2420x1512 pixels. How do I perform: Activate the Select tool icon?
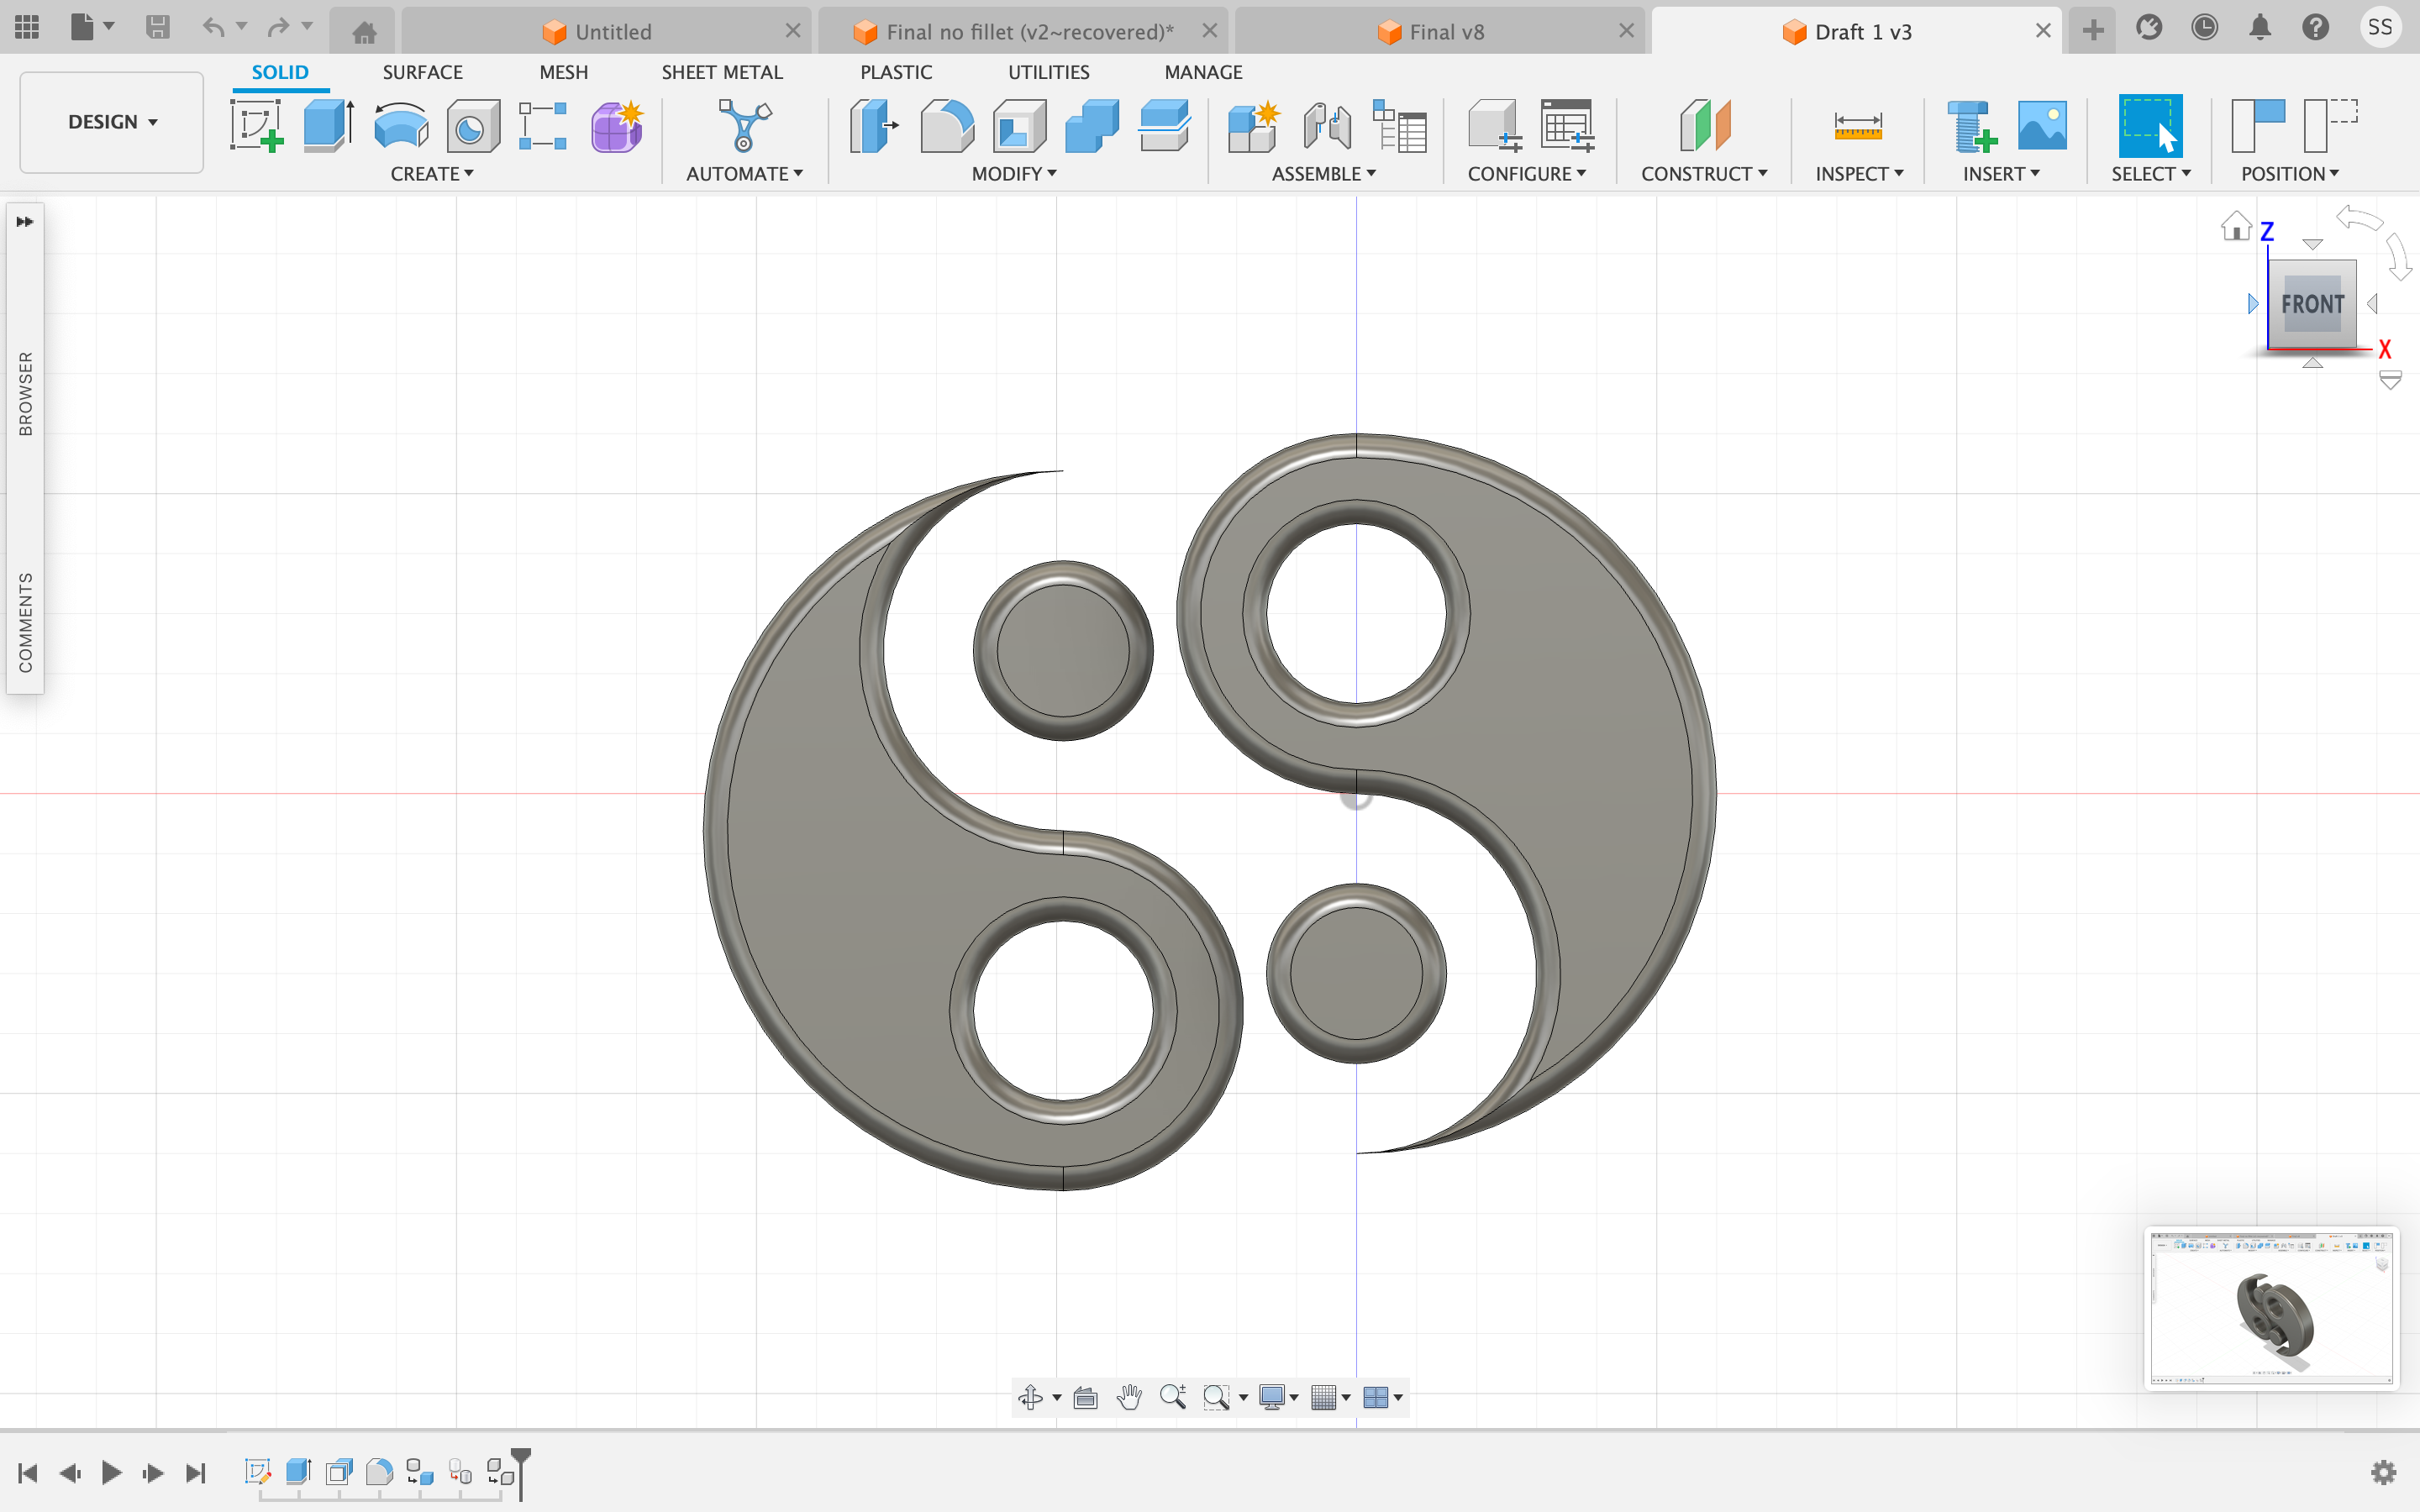pos(2150,125)
